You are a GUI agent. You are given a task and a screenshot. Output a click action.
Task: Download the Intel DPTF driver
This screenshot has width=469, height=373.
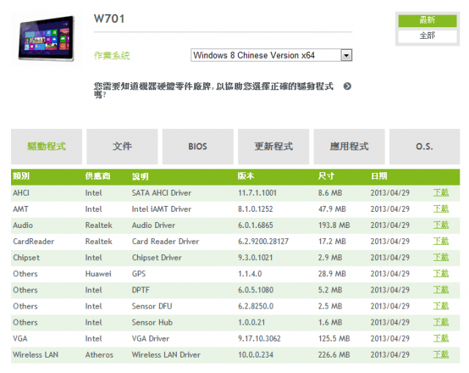[x=441, y=289]
